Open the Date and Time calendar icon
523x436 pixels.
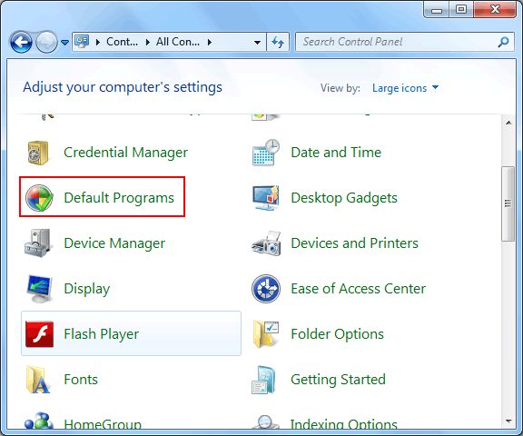(x=266, y=153)
